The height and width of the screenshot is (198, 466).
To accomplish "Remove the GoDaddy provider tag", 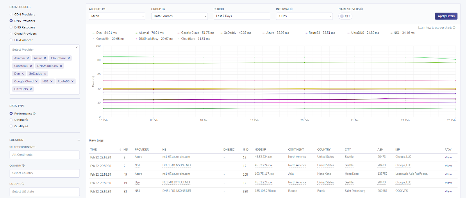I will coord(45,74).
